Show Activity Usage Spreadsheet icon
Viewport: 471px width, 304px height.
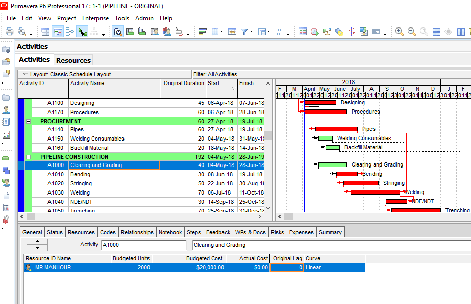[130, 32]
